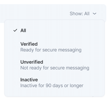Click the chevron arrow beside Show: All
The image size is (108, 104).
[x=94, y=14]
